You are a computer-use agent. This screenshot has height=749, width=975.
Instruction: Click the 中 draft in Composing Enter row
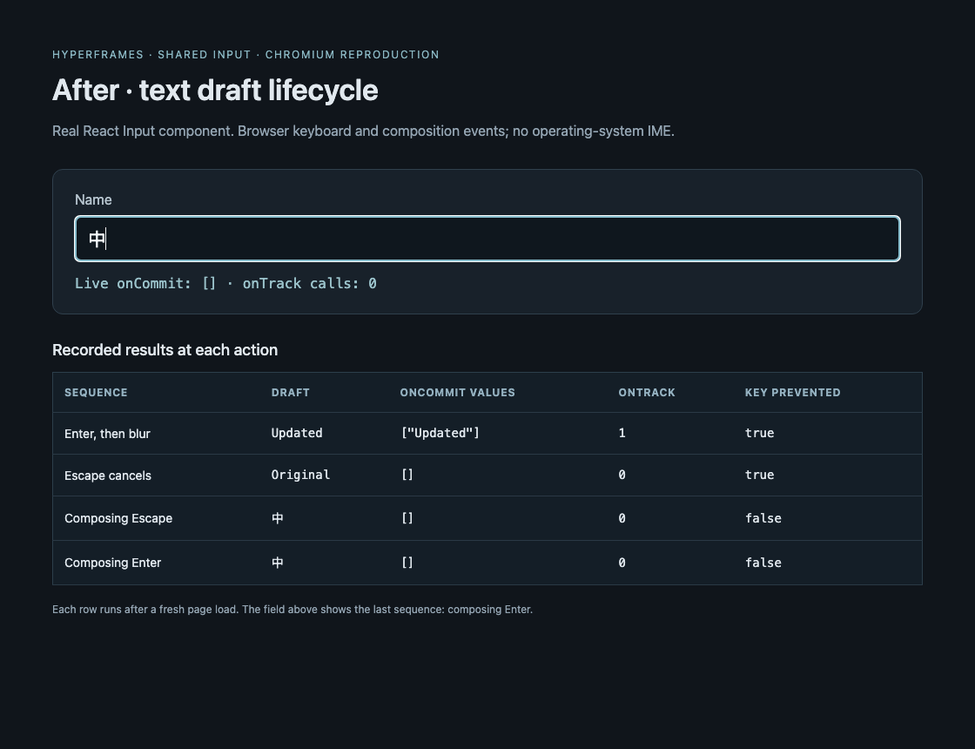pyautogui.click(x=278, y=563)
